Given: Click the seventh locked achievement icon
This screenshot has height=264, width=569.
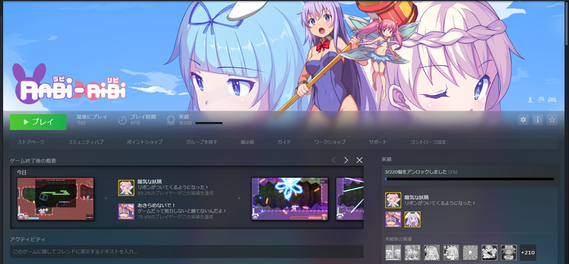Looking at the screenshot, I should click(x=509, y=253).
